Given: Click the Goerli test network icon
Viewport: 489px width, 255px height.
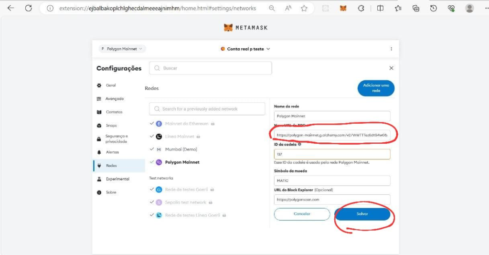Looking at the screenshot, I should [x=159, y=190].
